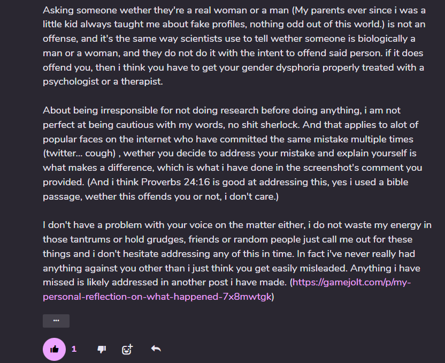
Task: Click the thumbs-down dislike icon
Action: 101,349
